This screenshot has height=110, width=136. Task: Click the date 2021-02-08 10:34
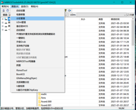click(120, 38)
